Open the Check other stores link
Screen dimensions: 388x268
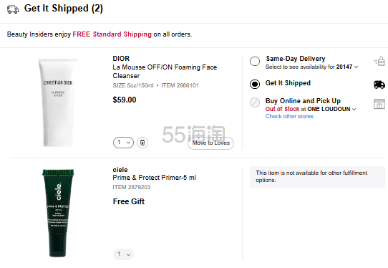coord(289,116)
